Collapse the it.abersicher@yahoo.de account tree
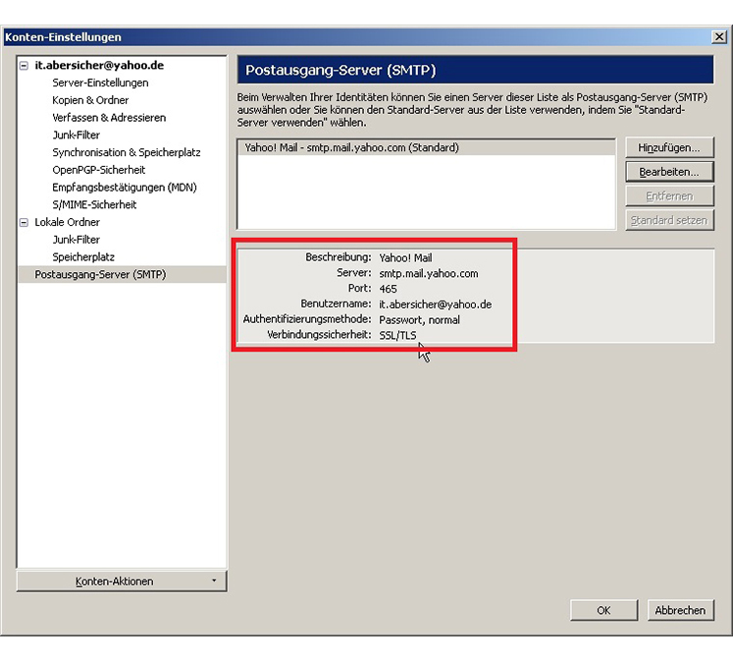The image size is (733, 661). tap(25, 66)
